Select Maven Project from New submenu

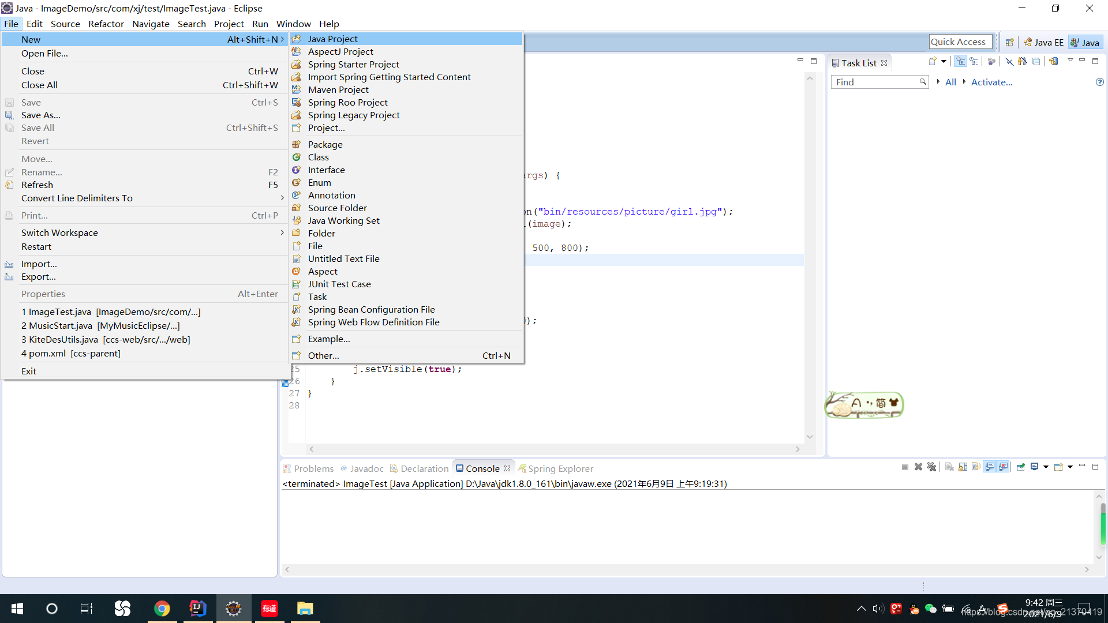pyautogui.click(x=338, y=89)
